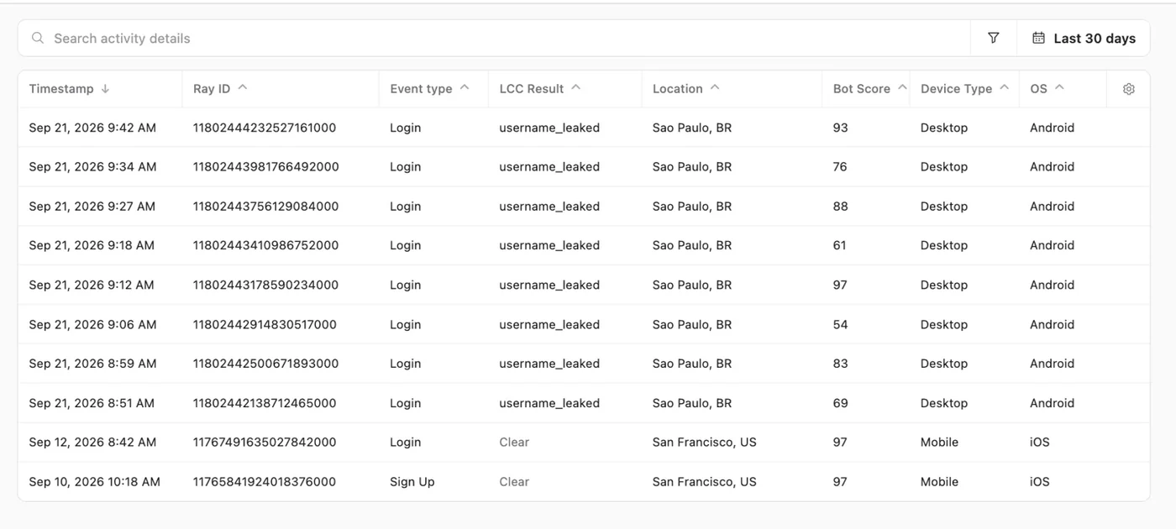The image size is (1176, 529).
Task: Select Ray ID 11802443178590234000
Action: coord(266,285)
